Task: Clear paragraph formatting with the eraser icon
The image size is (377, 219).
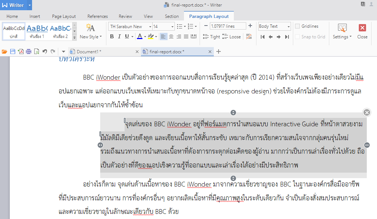Action: tap(249, 36)
